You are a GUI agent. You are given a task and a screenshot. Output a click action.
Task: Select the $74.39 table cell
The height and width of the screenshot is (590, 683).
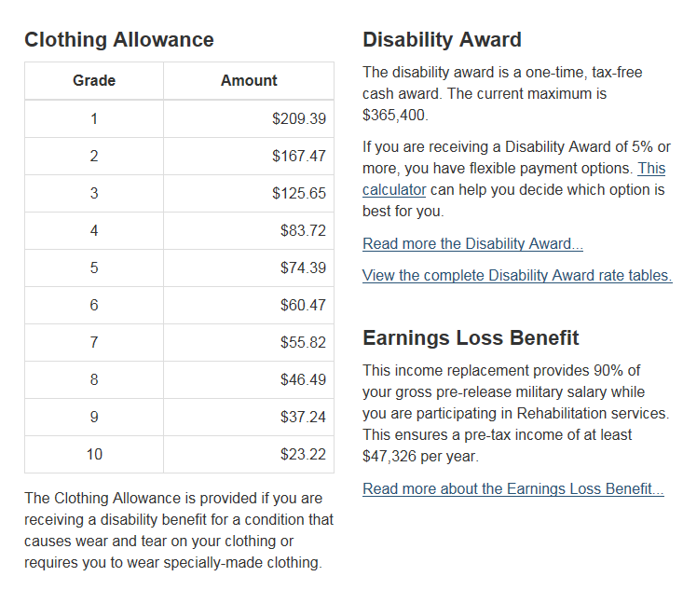coord(249,268)
